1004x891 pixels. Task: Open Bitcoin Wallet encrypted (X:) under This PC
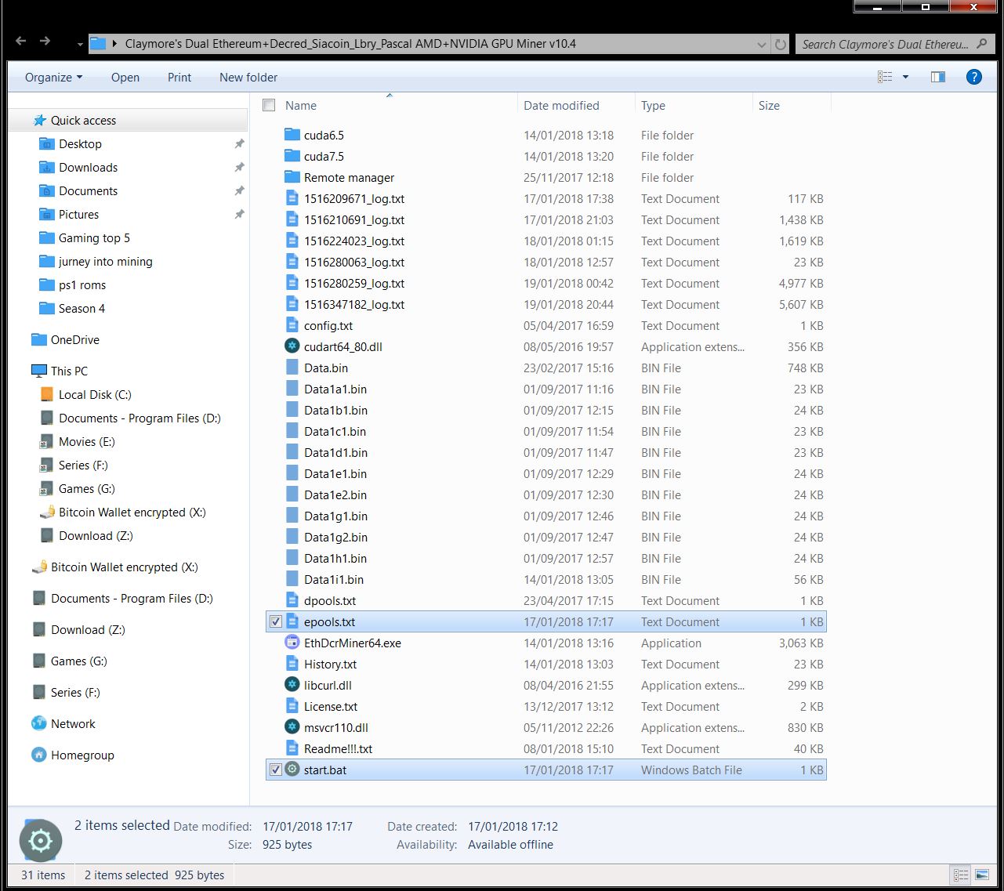tap(132, 512)
